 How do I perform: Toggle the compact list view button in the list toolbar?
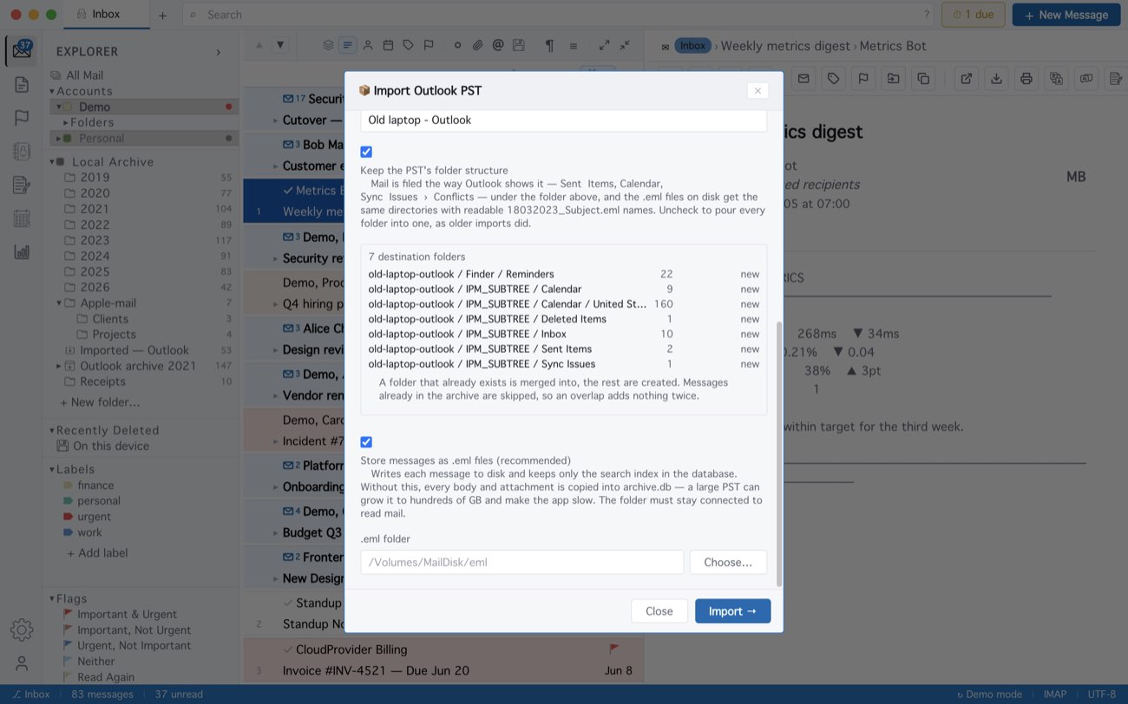pyautogui.click(x=348, y=45)
